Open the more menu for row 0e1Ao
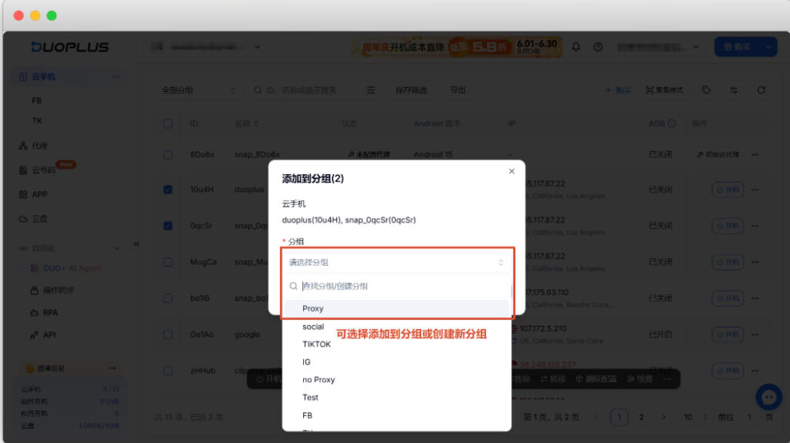Viewport: 790px width, 443px height. click(x=755, y=334)
